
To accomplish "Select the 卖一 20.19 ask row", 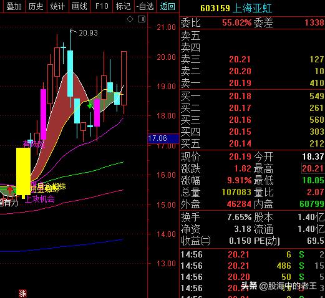I will pyautogui.click(x=252, y=83).
